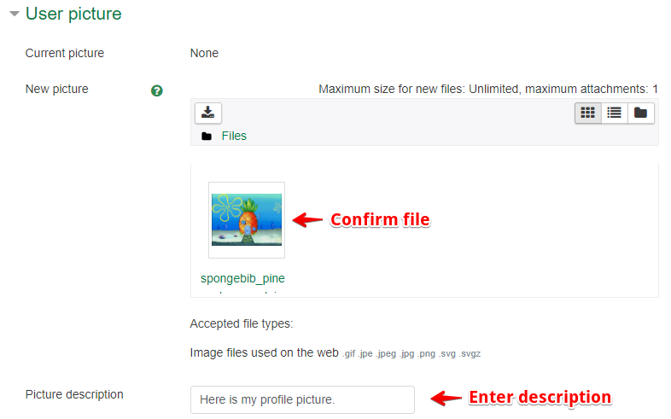Click the spongebib_pine file name
Image resolution: width=671 pixels, height=419 pixels.
tap(242, 278)
